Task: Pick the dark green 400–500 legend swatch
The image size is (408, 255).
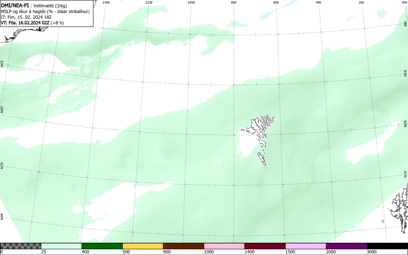Action: click(x=102, y=246)
